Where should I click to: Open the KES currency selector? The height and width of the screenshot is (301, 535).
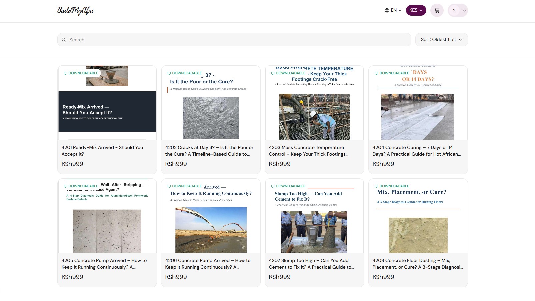point(416,10)
